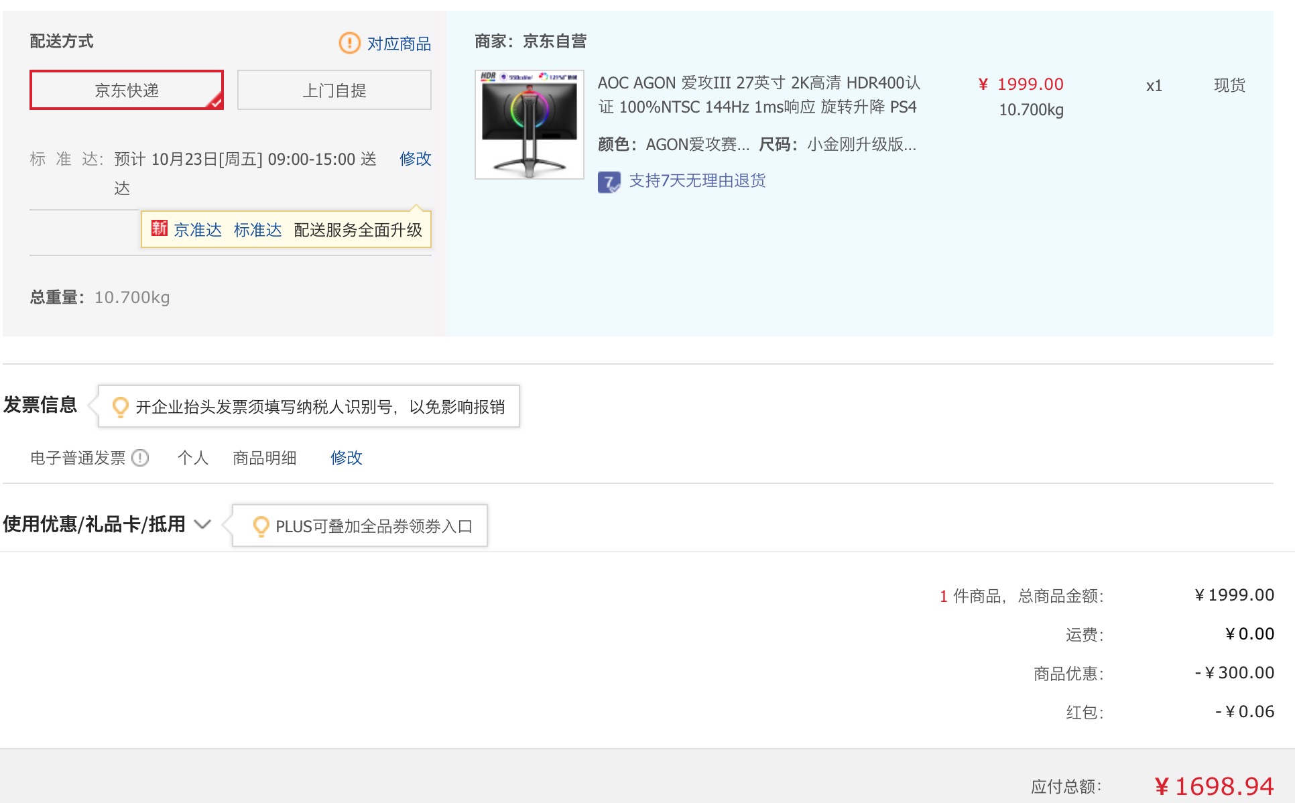
Task: Click the invoice type info icon
Action: [140, 458]
